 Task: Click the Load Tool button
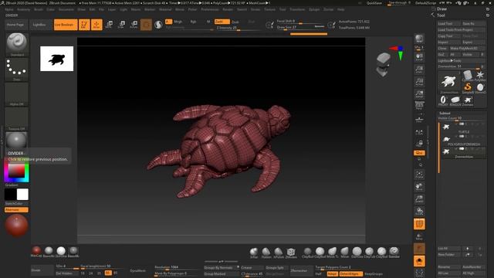[449, 24]
